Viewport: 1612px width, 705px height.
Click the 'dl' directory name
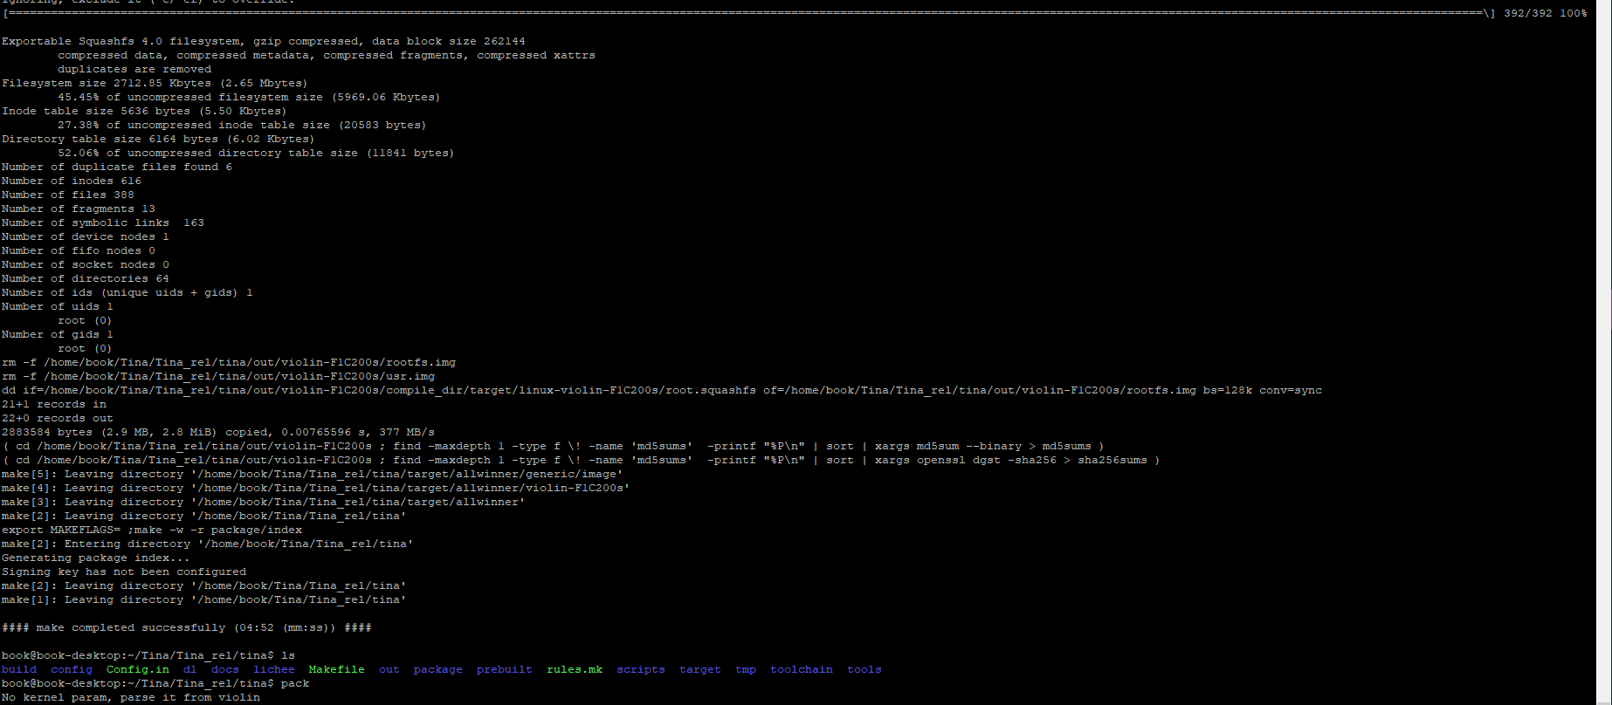[190, 669]
